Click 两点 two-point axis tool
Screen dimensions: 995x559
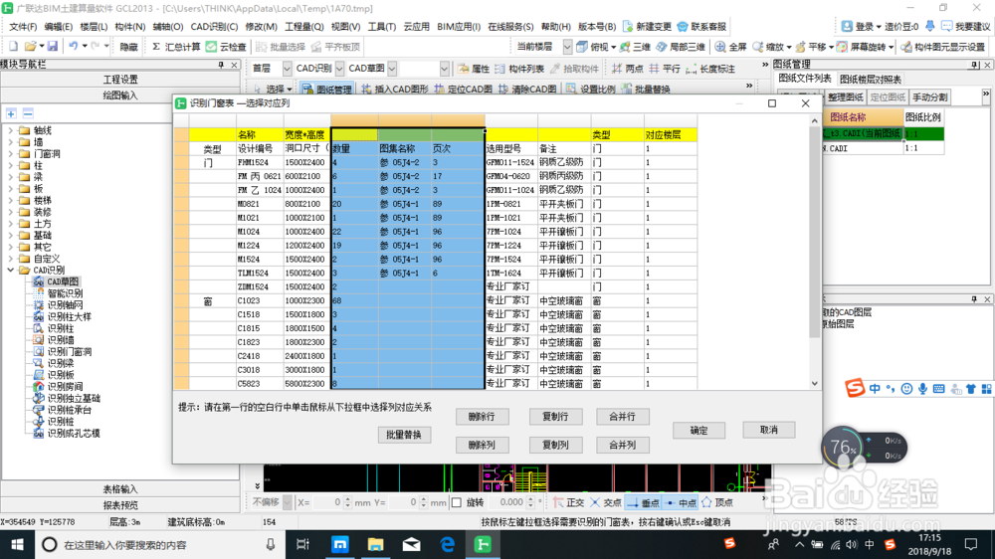point(627,69)
